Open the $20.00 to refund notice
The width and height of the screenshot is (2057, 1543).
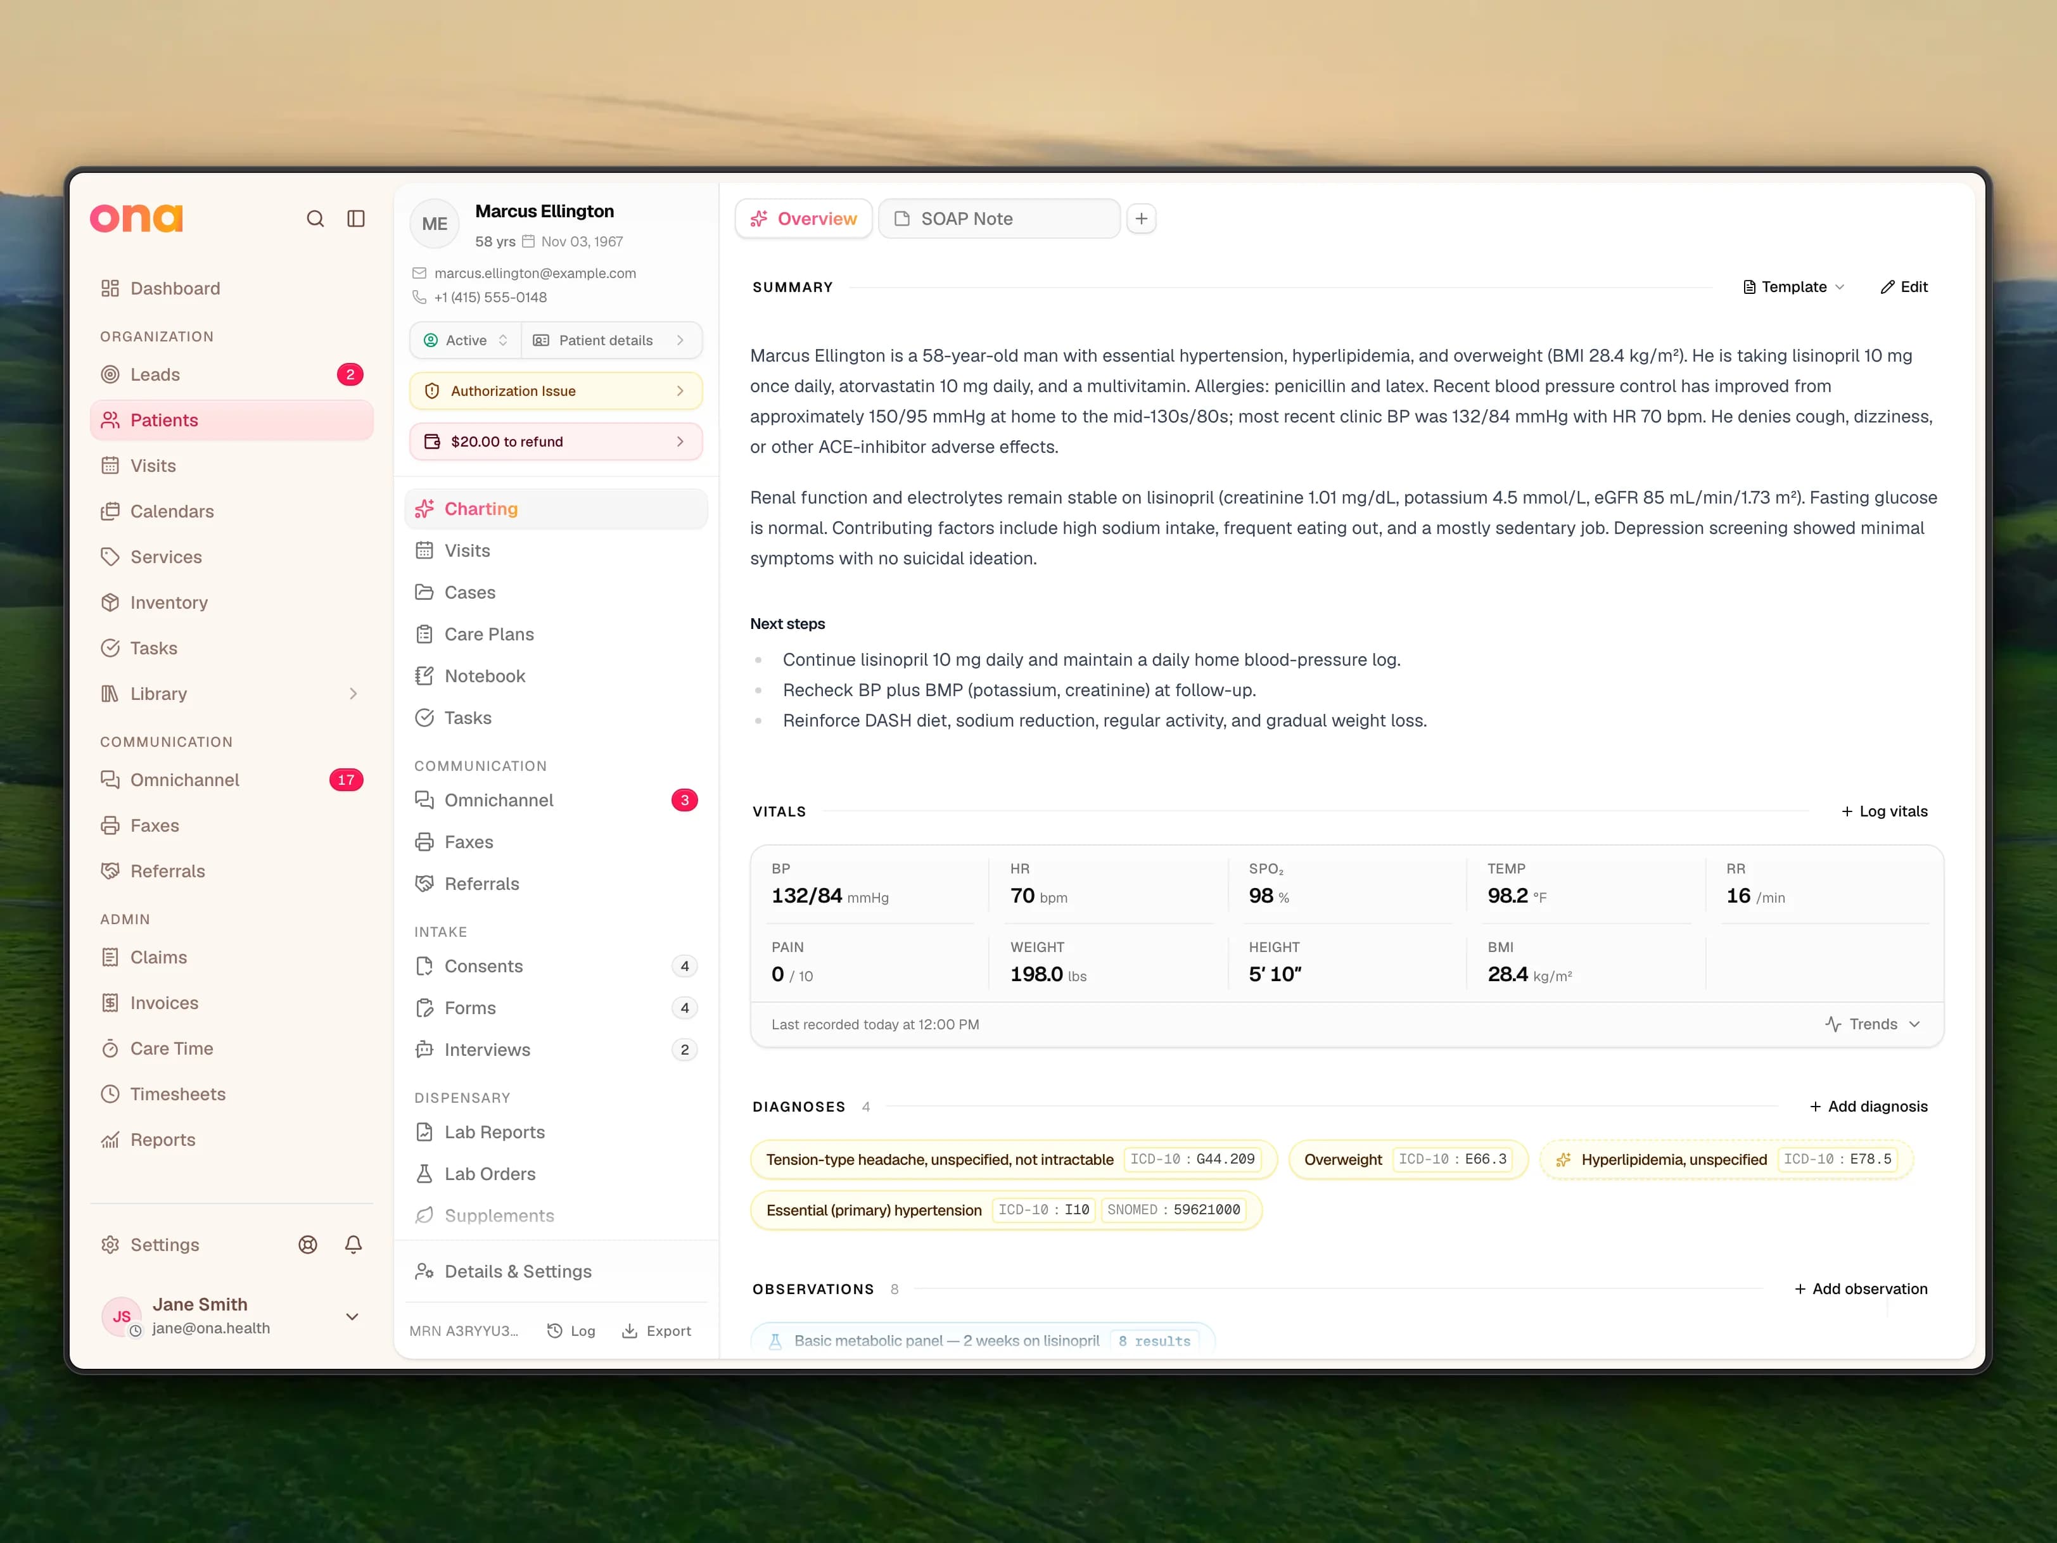[556, 441]
